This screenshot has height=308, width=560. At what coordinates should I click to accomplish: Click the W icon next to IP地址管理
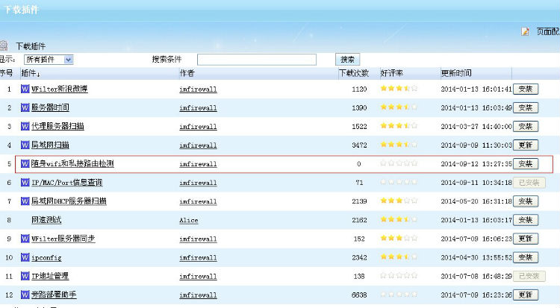(x=25, y=276)
